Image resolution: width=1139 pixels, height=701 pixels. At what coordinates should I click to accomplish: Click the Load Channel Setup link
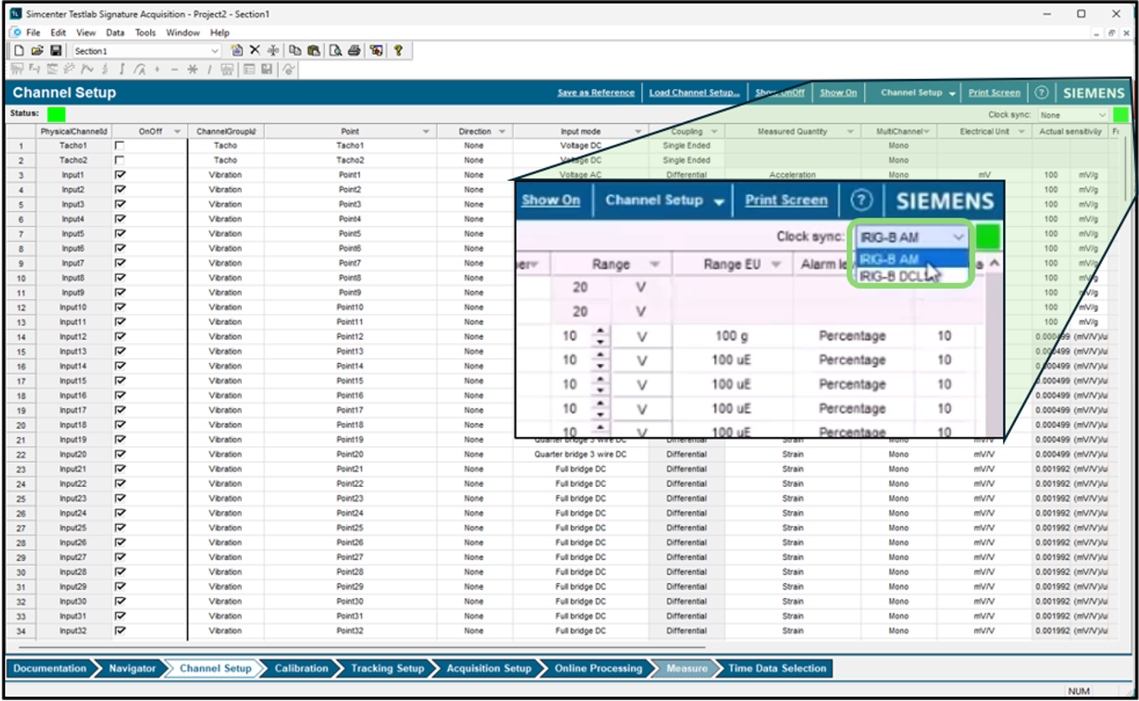tap(694, 93)
